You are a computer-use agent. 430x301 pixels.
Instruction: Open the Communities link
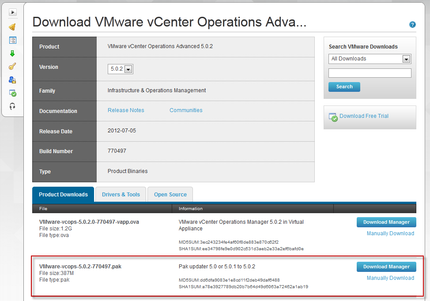(186, 110)
